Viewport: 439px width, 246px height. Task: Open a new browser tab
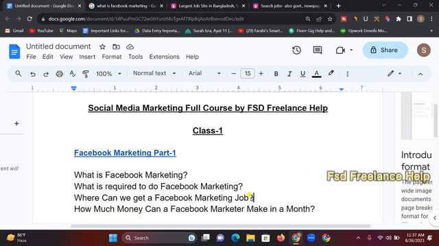coord(338,6)
